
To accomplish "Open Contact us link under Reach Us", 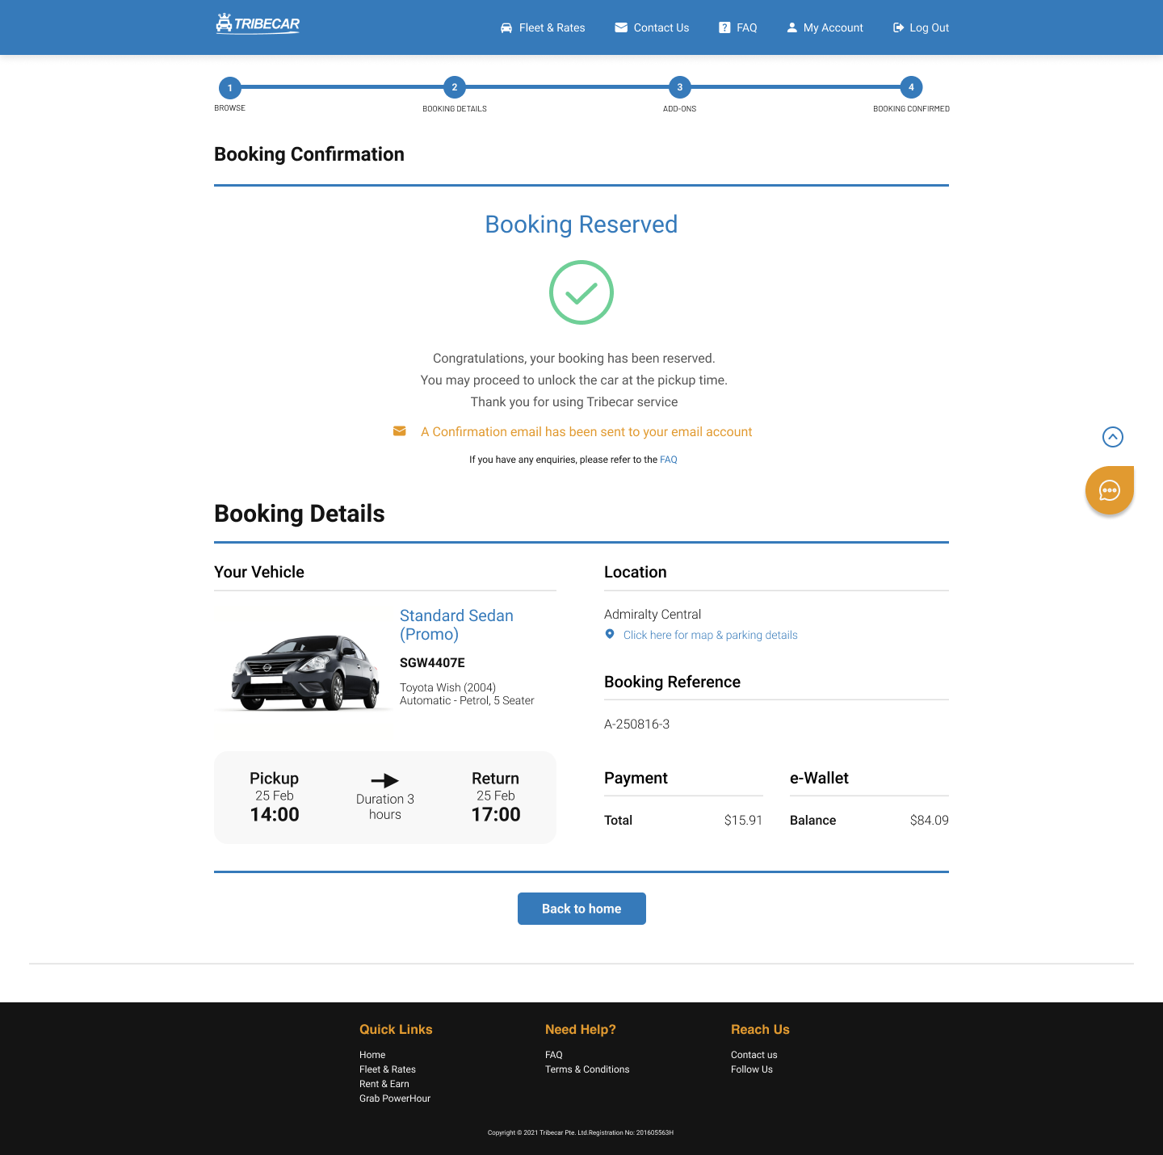I will (x=754, y=1055).
